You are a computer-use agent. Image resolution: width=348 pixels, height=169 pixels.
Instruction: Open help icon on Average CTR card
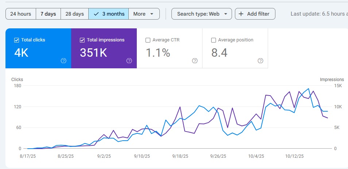195,61
